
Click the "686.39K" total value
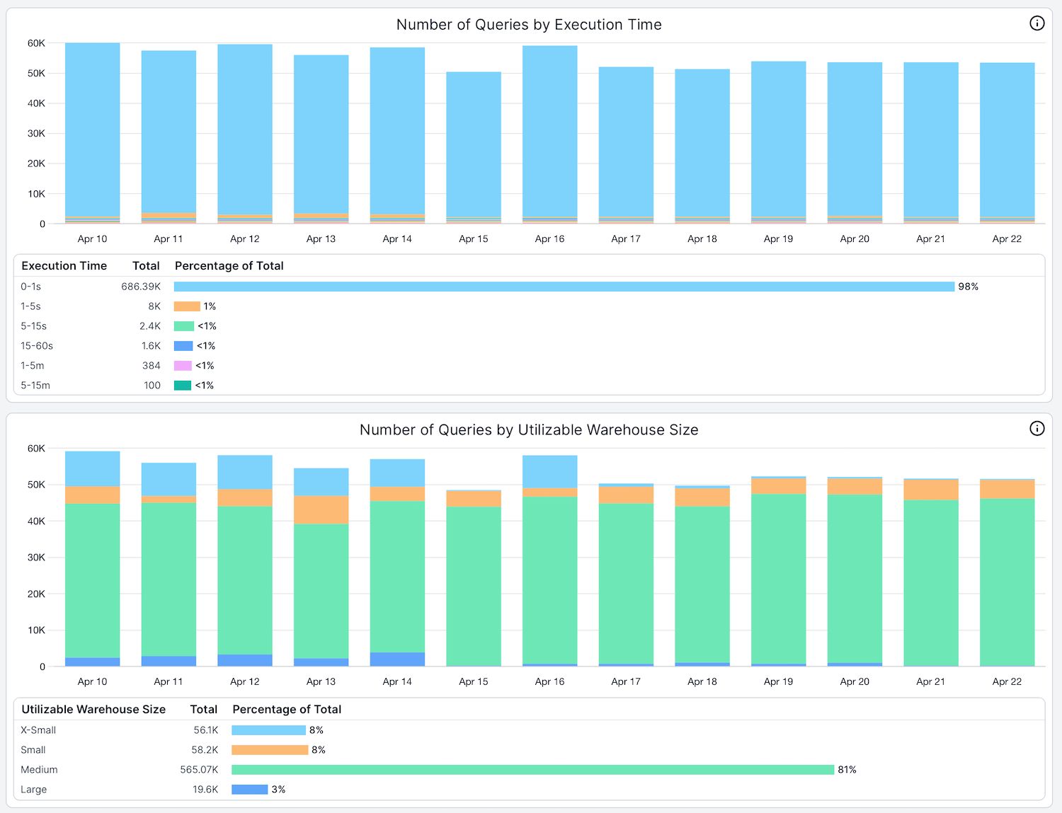141,287
